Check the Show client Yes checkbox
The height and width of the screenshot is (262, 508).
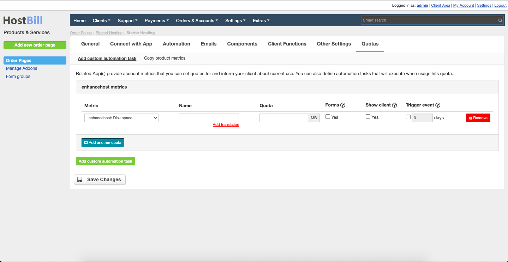(x=368, y=116)
